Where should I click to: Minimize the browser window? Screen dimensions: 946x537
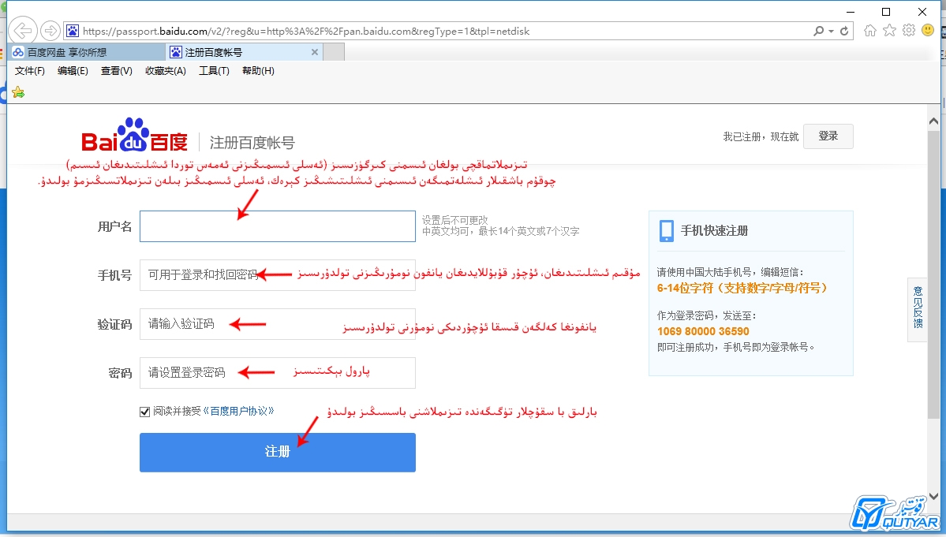[x=851, y=12]
